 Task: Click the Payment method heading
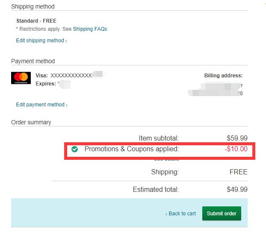pyautogui.click(x=33, y=61)
